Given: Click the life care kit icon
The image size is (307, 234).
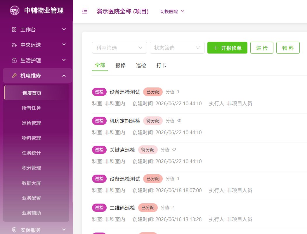Looking at the screenshot, I should pos(14,60).
